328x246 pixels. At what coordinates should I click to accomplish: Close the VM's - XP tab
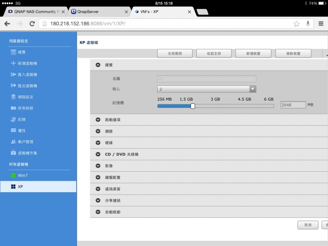pos(190,12)
